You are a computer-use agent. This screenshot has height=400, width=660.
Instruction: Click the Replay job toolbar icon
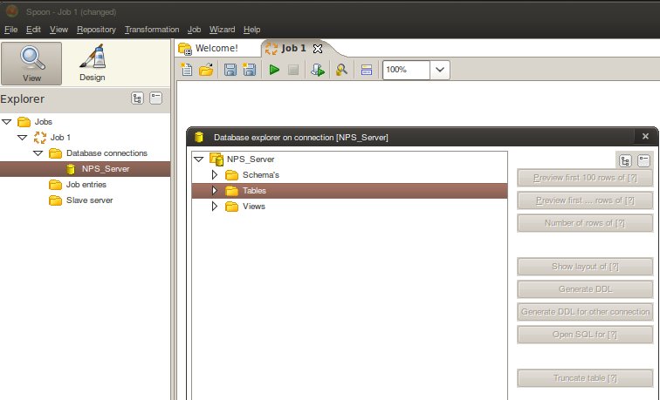[318, 70]
